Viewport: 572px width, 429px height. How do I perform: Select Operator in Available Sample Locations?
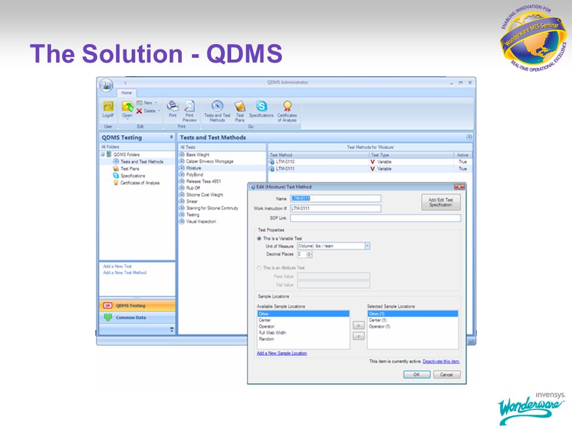[x=303, y=327]
